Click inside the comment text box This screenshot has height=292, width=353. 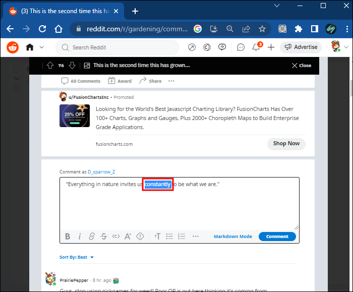click(180, 204)
